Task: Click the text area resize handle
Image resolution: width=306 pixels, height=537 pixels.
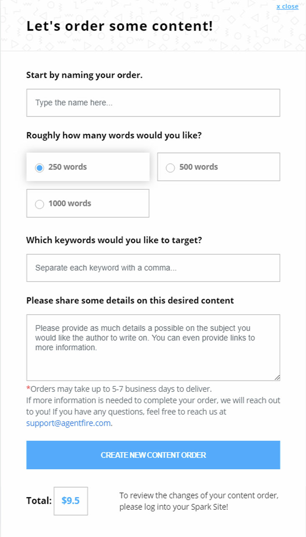Action: pos(277,378)
